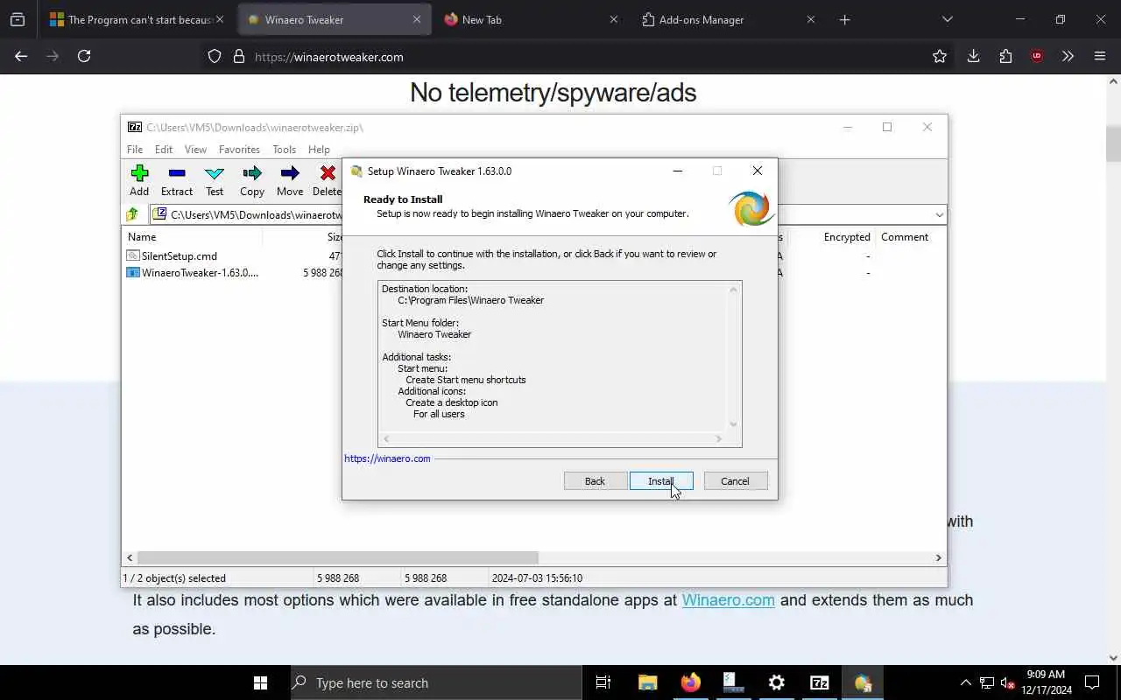Expand the 7-Zip address path dropdown
The image size is (1121, 700).
click(939, 214)
